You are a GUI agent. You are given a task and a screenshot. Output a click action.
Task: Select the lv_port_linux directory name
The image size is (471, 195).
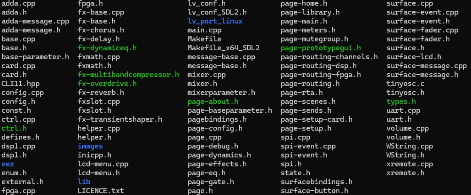(x=215, y=21)
